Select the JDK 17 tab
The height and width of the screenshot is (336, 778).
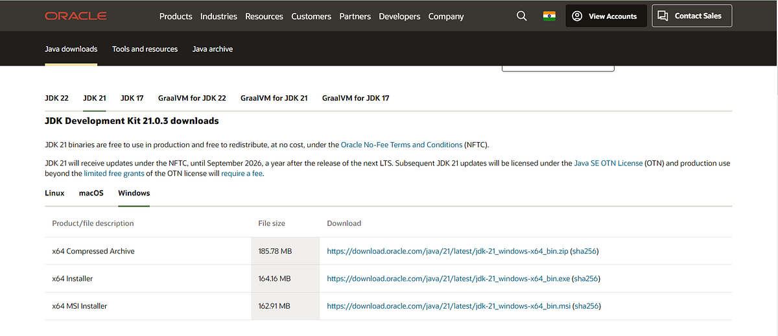(132, 99)
